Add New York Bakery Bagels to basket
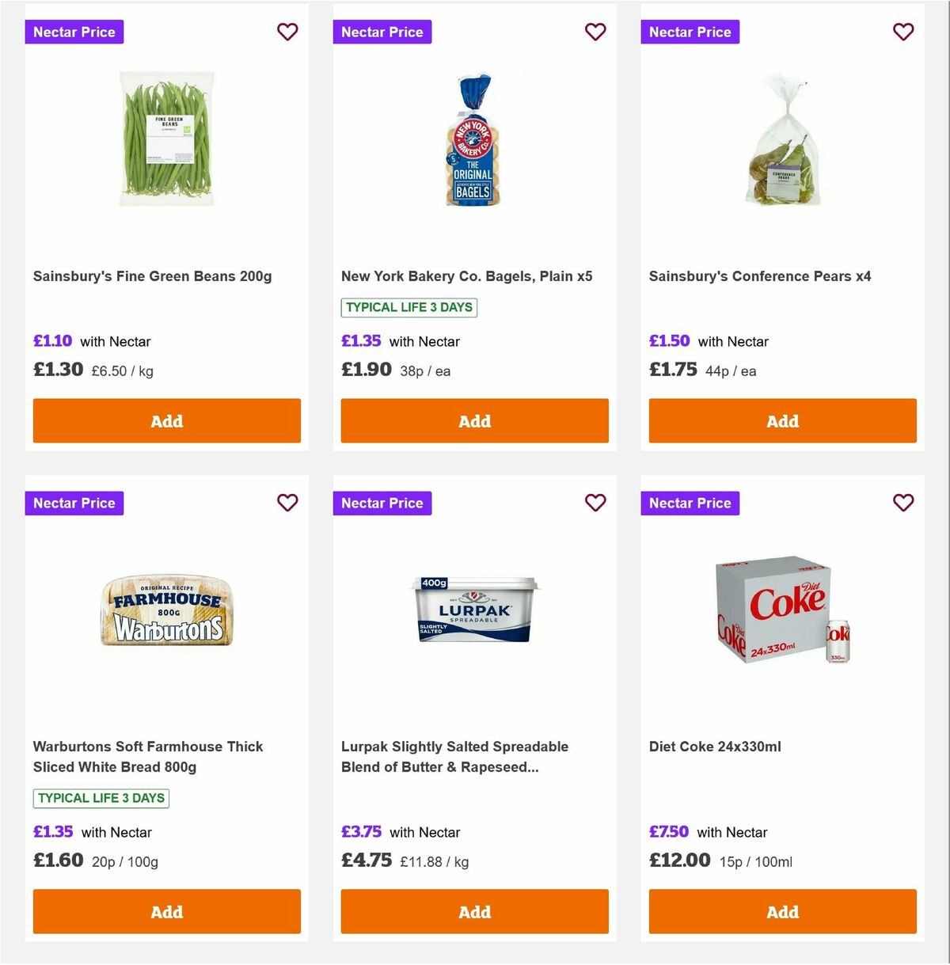 (x=474, y=420)
